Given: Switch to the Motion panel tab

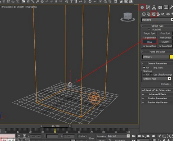Looking at the screenshot, I should coord(160,8).
